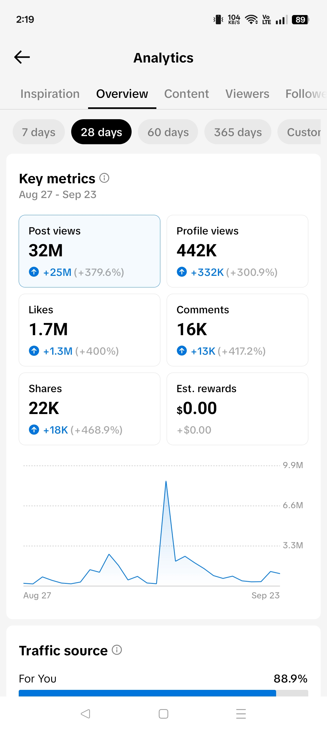Tap the Wi-Fi status icon
The height and width of the screenshot is (731, 327).
click(252, 20)
